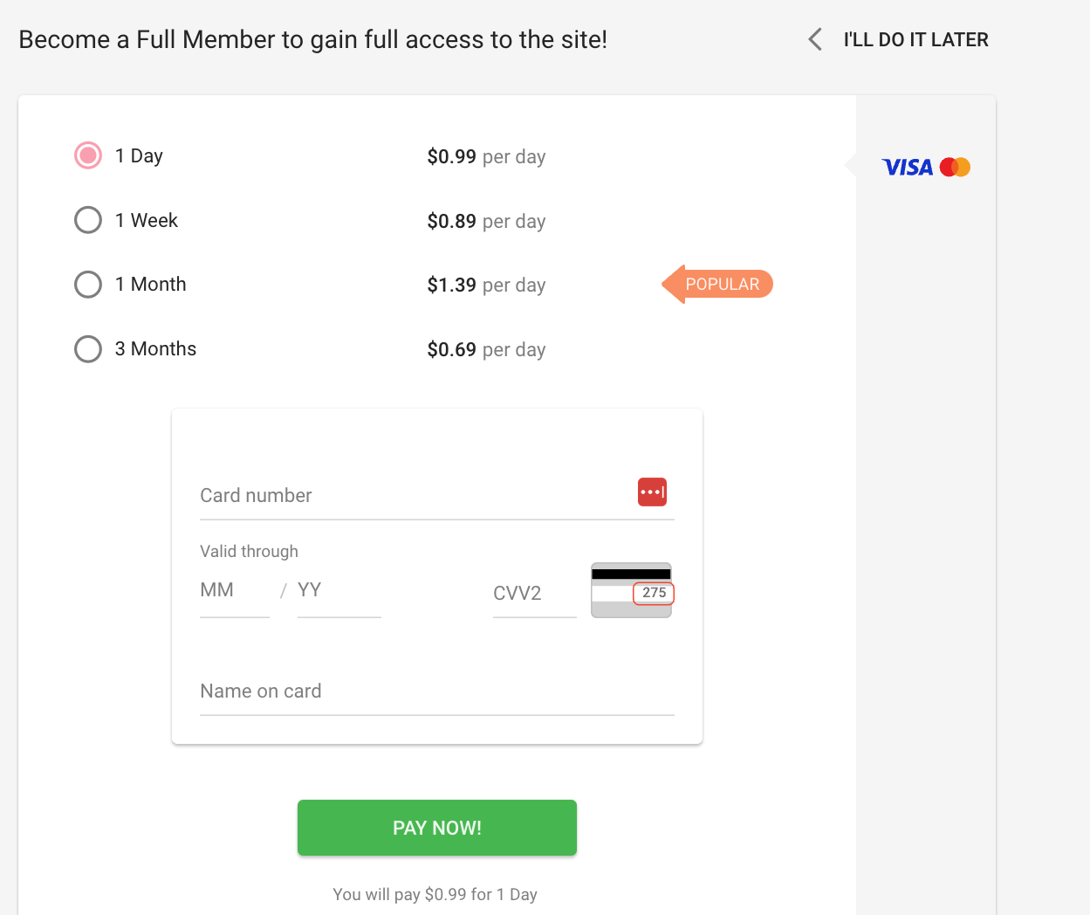Click the Card number input field
The height and width of the screenshot is (915, 1090).
pos(393,498)
